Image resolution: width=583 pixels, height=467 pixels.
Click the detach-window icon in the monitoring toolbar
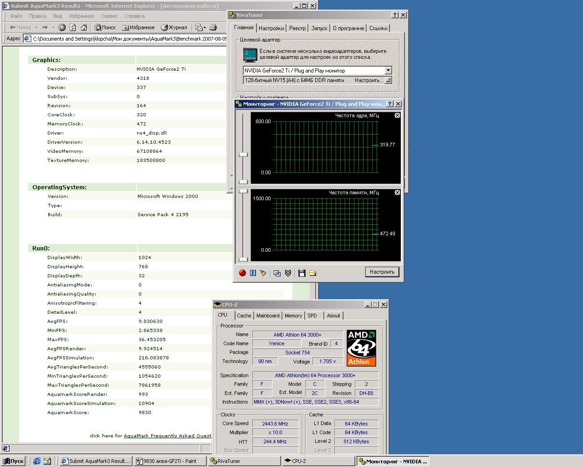(277, 273)
